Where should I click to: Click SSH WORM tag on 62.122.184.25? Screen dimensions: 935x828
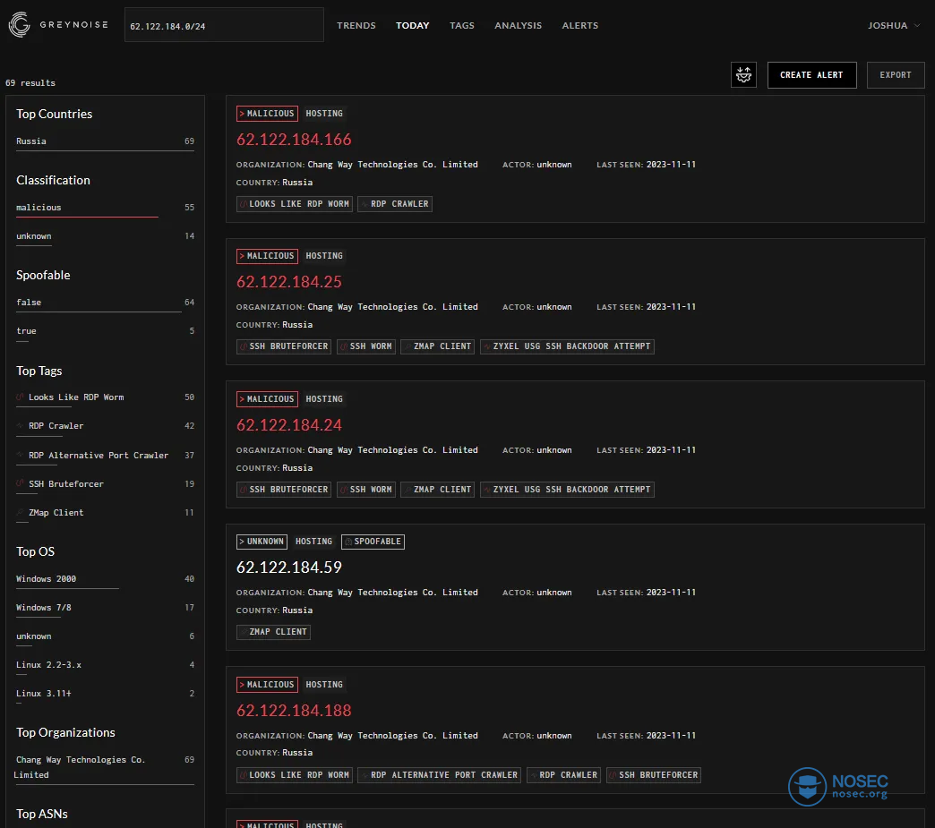pyautogui.click(x=366, y=346)
